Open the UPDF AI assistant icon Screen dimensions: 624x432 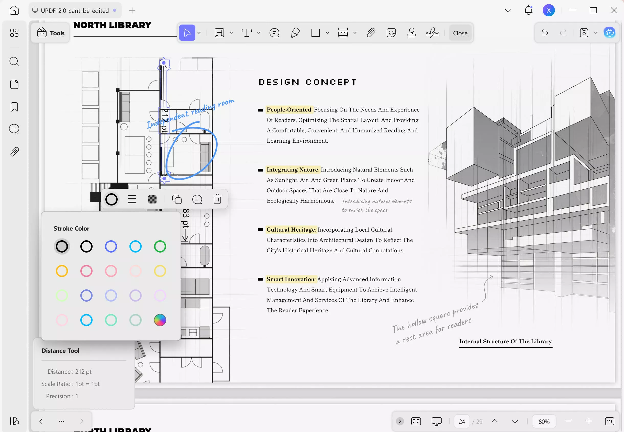pos(610,33)
